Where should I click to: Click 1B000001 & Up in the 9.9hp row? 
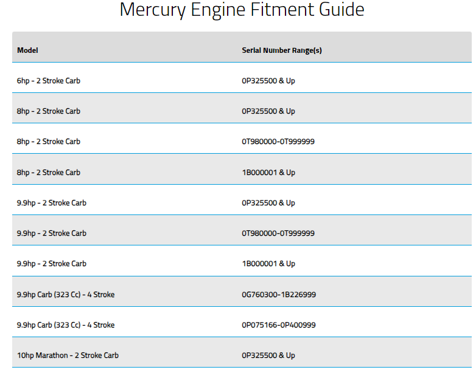point(268,264)
